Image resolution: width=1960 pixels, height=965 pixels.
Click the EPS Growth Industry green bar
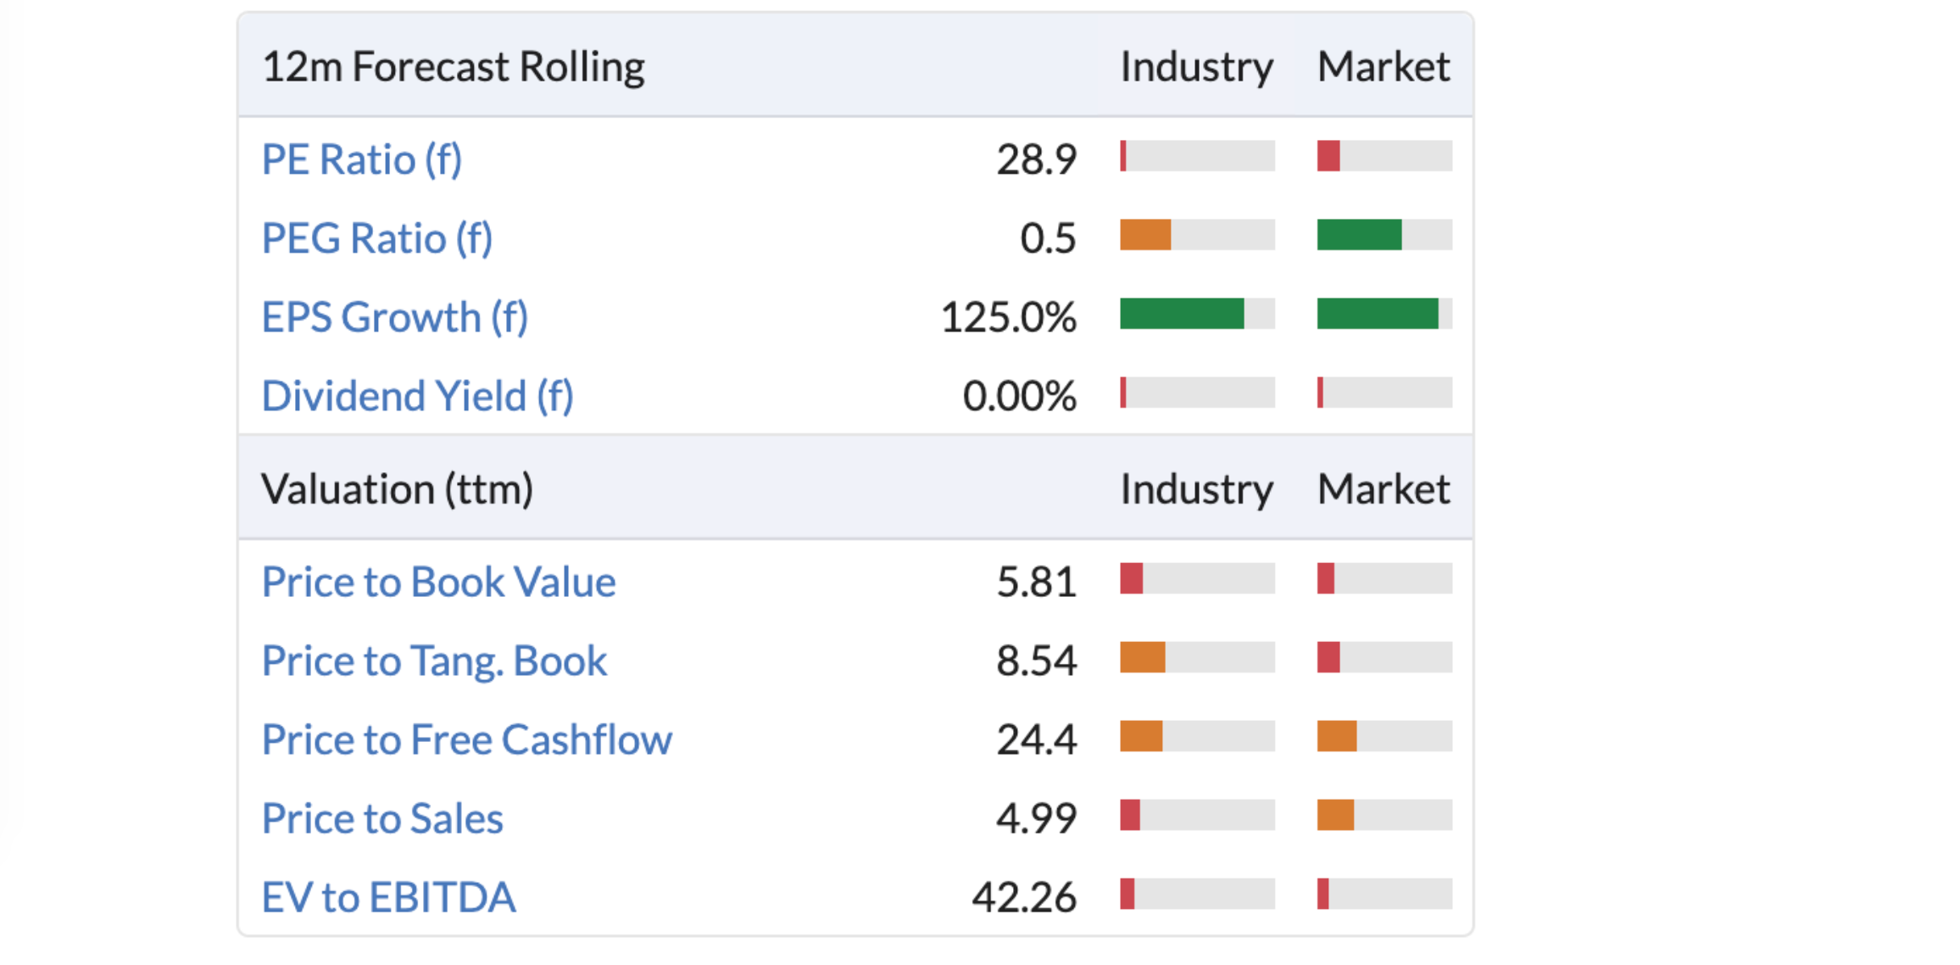(x=1182, y=314)
